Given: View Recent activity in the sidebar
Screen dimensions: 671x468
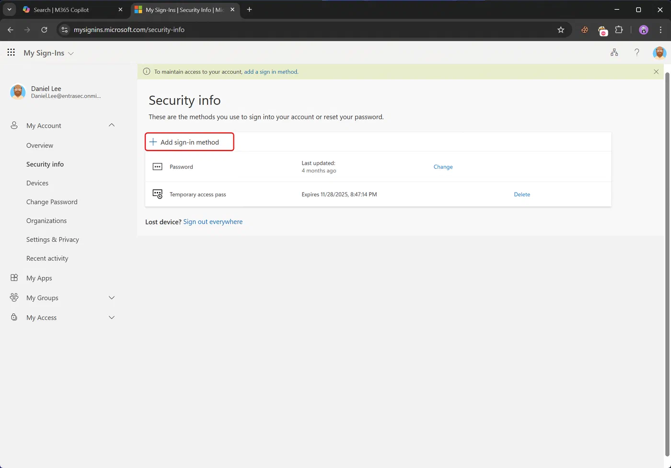Looking at the screenshot, I should tap(47, 258).
